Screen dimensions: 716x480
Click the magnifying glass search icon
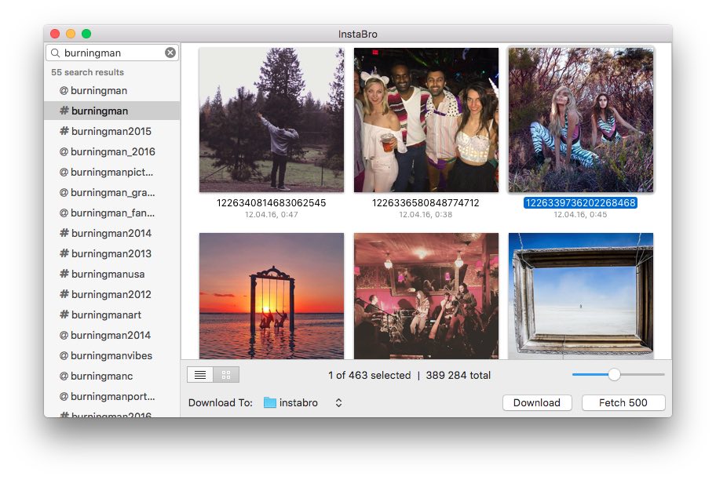pos(55,53)
